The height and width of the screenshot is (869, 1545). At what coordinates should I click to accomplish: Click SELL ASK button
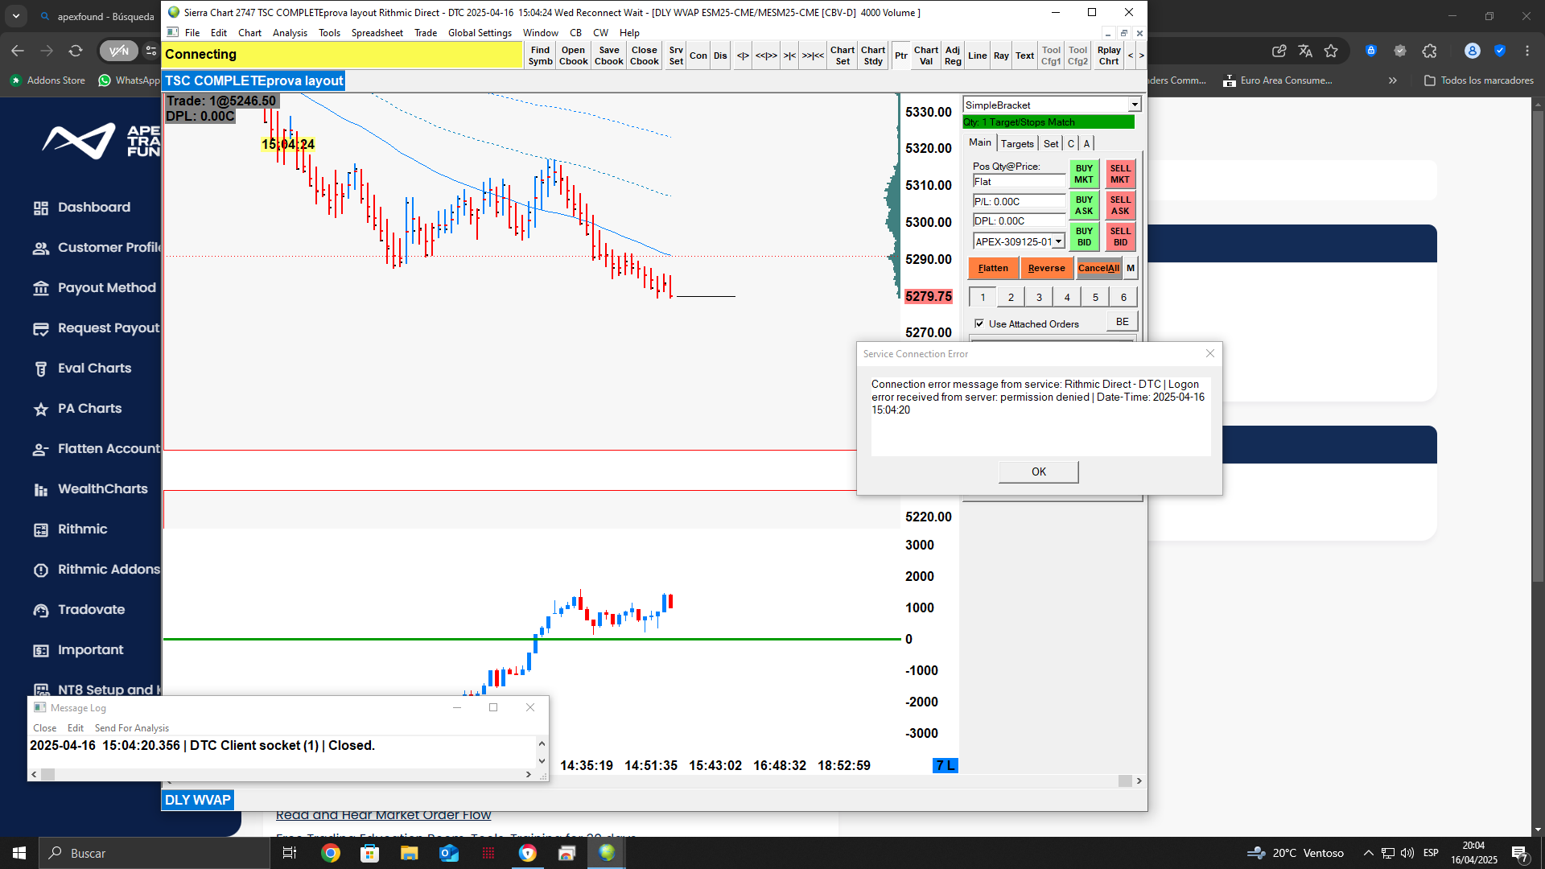[x=1120, y=206]
